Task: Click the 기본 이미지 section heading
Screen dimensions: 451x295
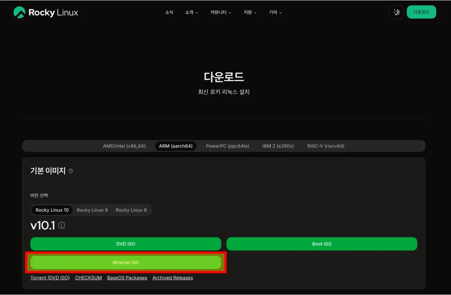Action: [48, 171]
